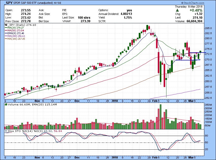Click the 'SCTR:' label
Image resolution: width=216 pixels, height=160 pixels.
click(102, 21)
